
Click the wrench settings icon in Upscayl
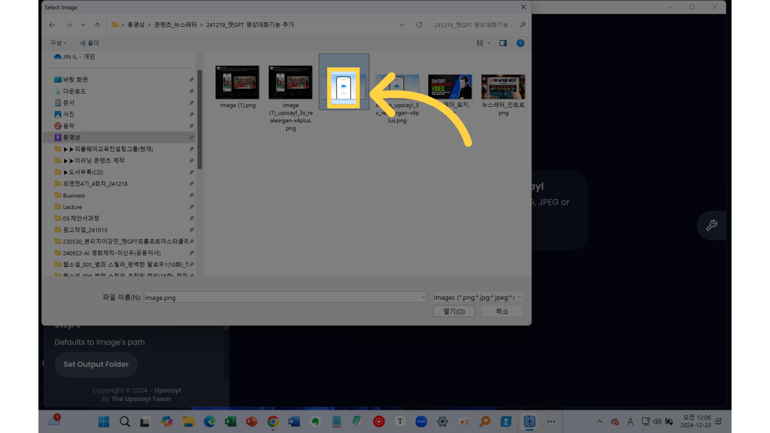[711, 225]
